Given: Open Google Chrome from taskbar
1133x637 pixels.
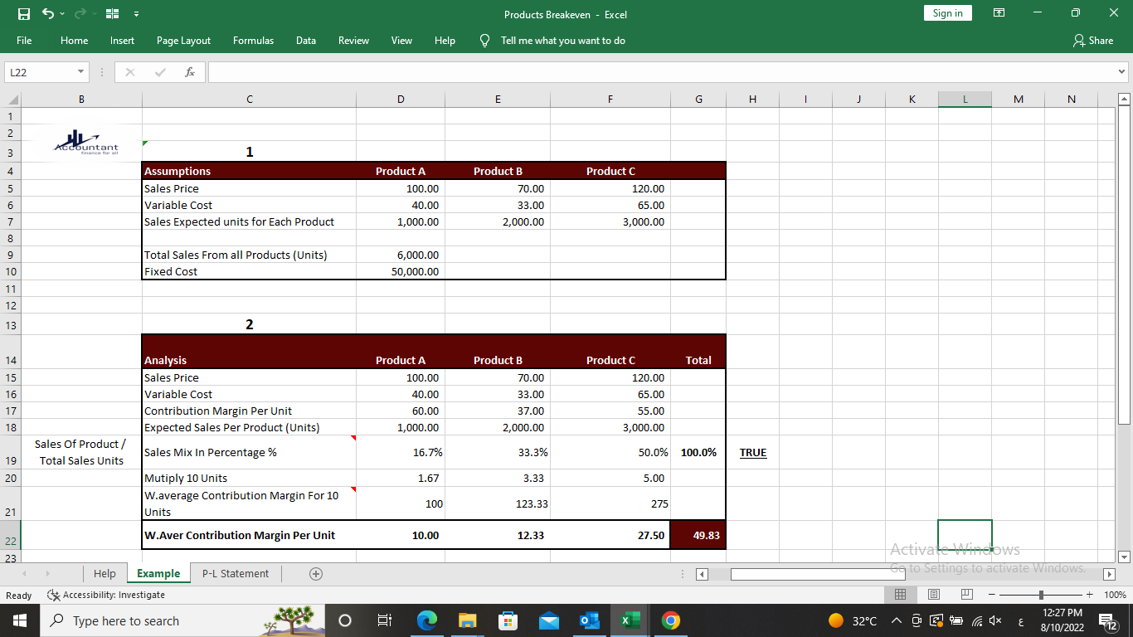Looking at the screenshot, I should tap(671, 620).
